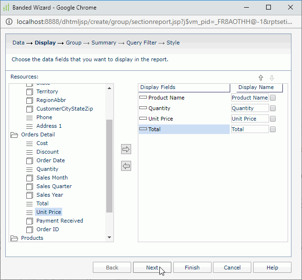Click the Territory field icon

pos(30,91)
